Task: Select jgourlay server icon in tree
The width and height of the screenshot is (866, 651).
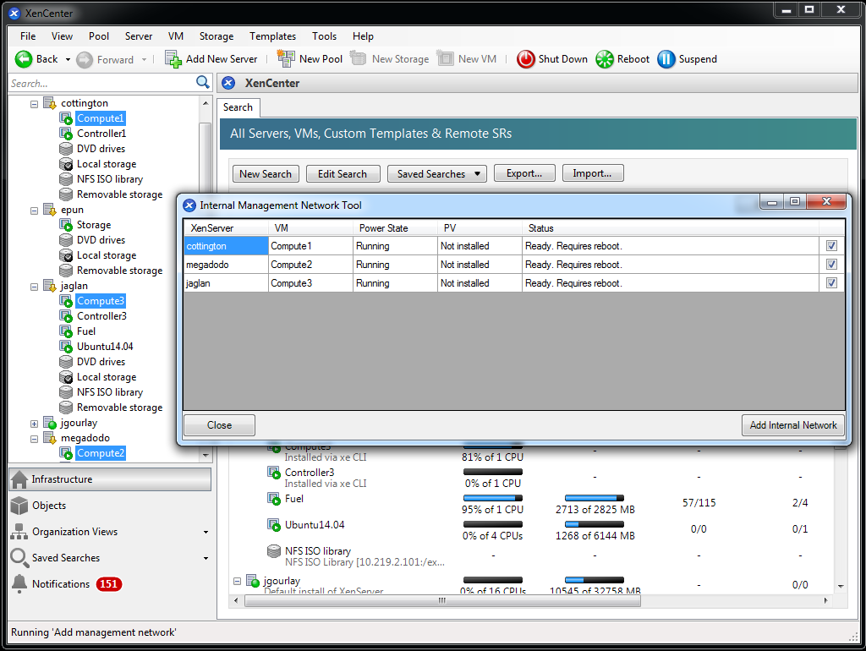Action: tap(50, 423)
